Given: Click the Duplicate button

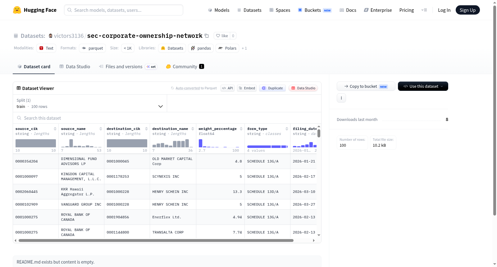Looking at the screenshot, I should click(272, 88).
